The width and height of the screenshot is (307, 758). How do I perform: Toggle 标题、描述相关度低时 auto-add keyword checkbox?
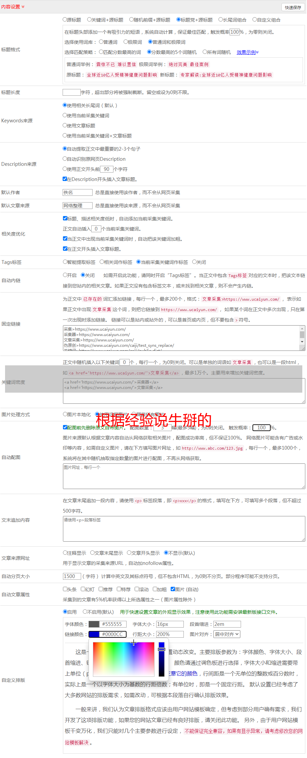point(65,218)
